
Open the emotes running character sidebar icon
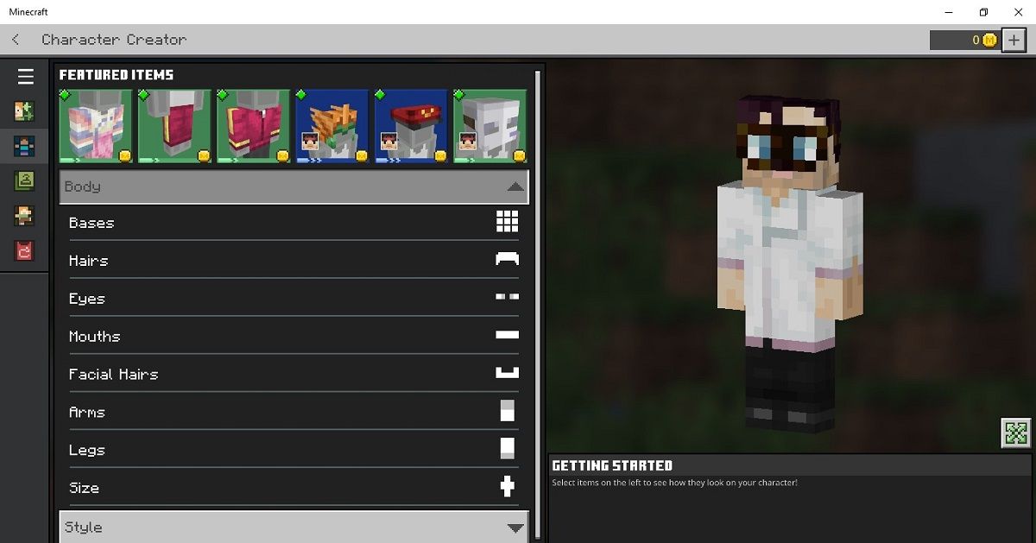click(x=24, y=216)
